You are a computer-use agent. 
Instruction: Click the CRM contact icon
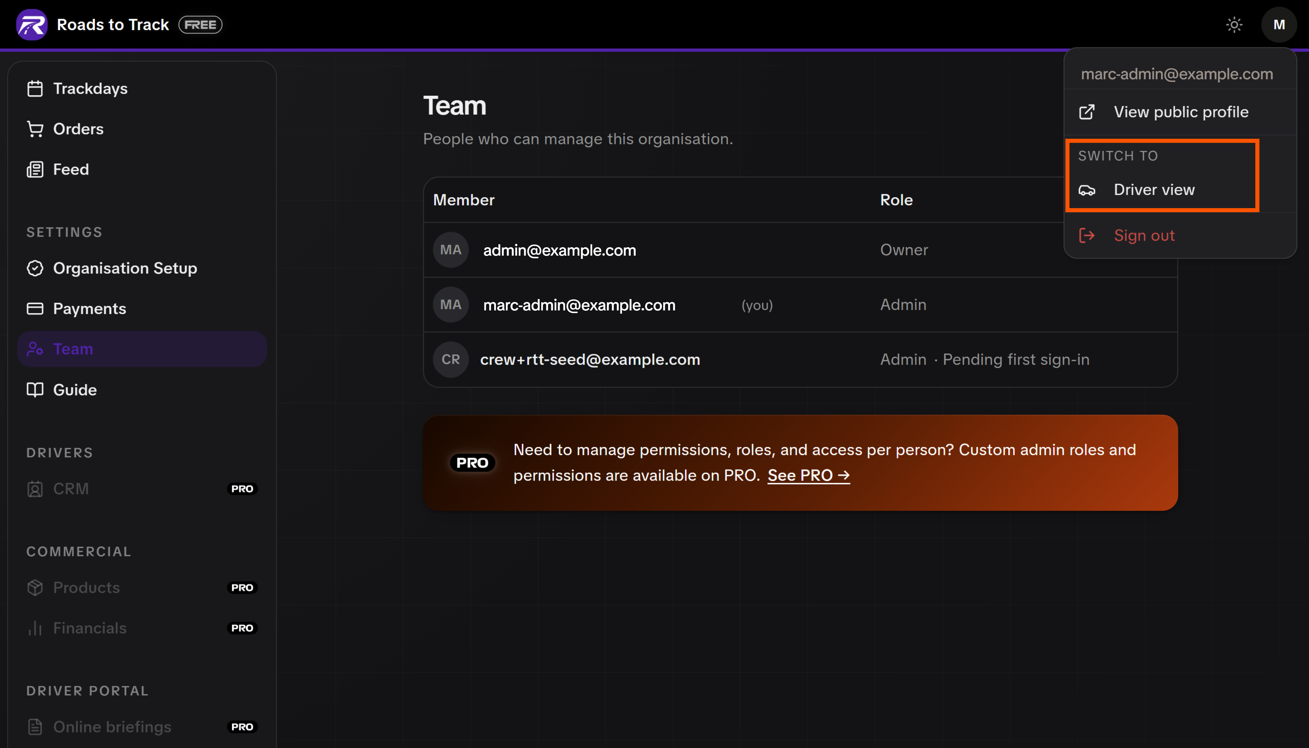[34, 489]
